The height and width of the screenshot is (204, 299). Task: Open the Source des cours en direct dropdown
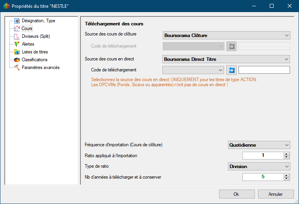[x=226, y=59]
